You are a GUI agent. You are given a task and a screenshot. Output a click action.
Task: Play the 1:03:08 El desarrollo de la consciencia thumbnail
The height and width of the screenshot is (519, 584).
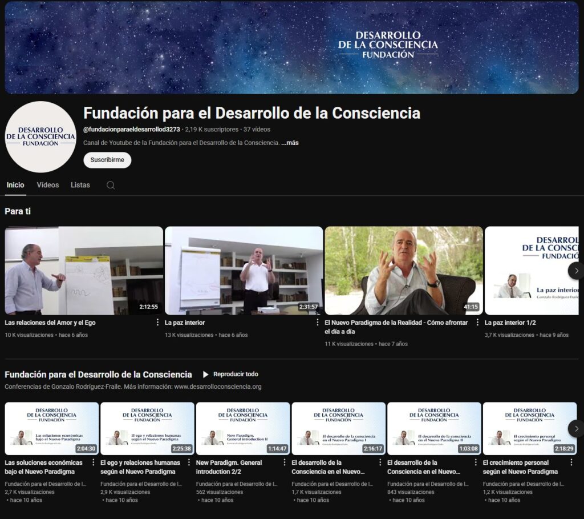click(x=434, y=428)
